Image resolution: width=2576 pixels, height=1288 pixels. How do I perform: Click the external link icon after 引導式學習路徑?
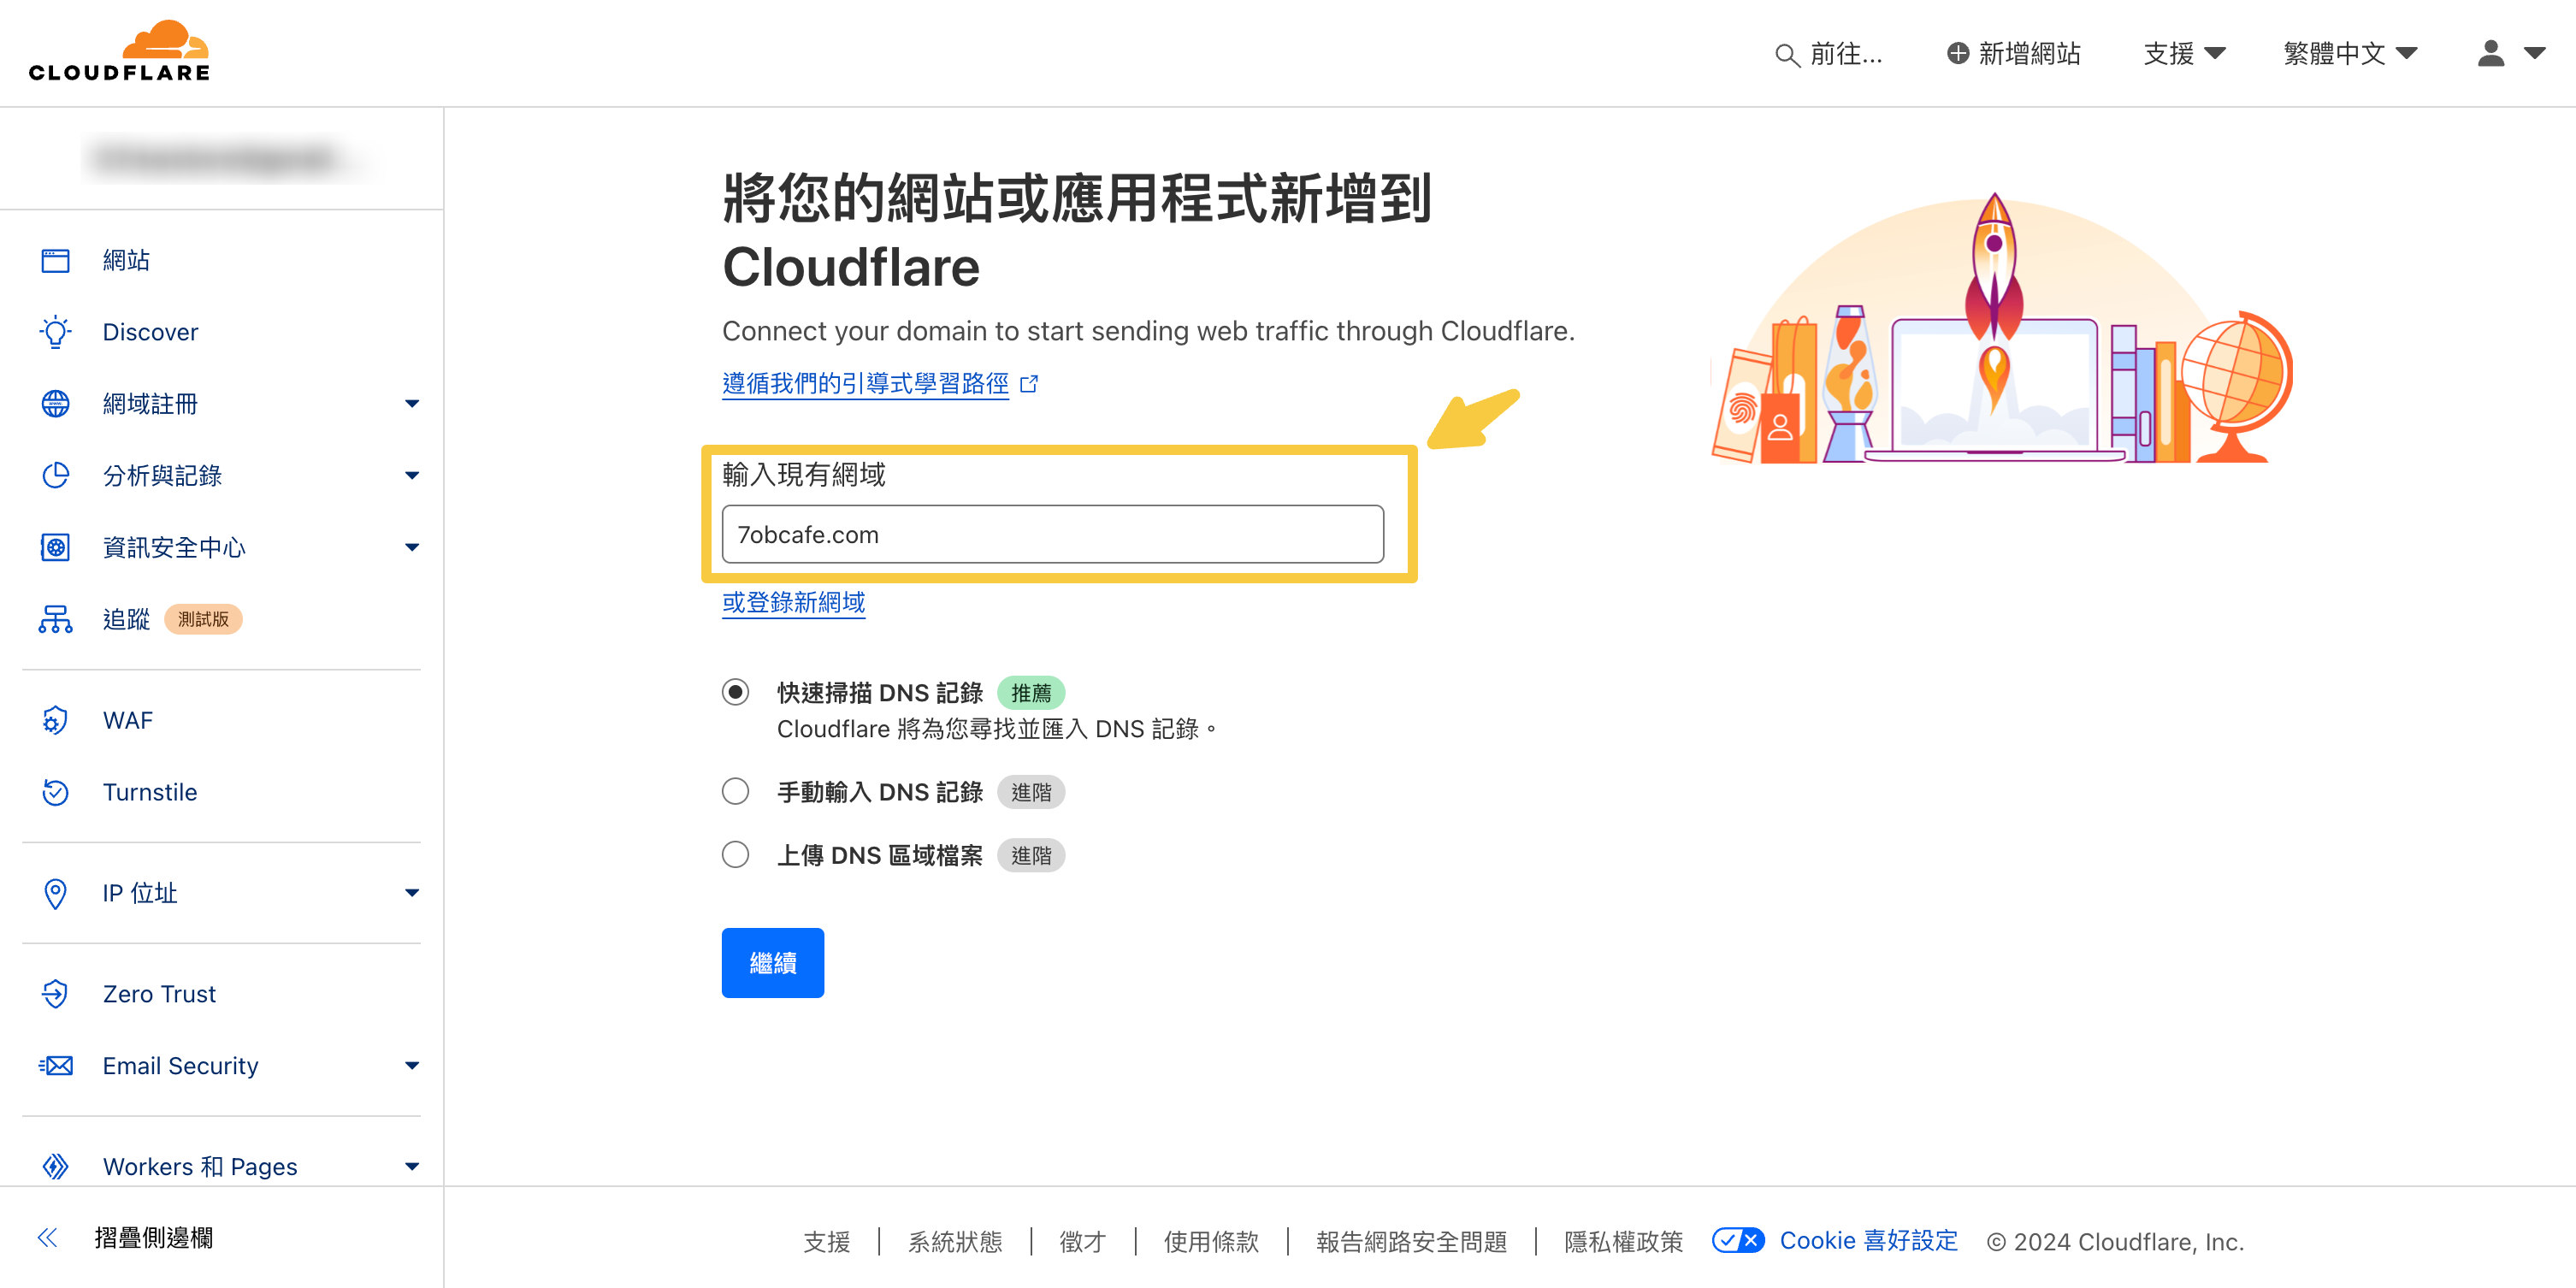point(1029,383)
